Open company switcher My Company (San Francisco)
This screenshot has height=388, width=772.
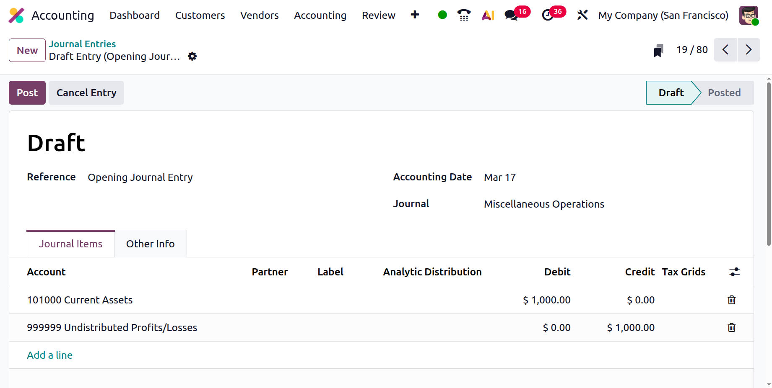pyautogui.click(x=663, y=15)
